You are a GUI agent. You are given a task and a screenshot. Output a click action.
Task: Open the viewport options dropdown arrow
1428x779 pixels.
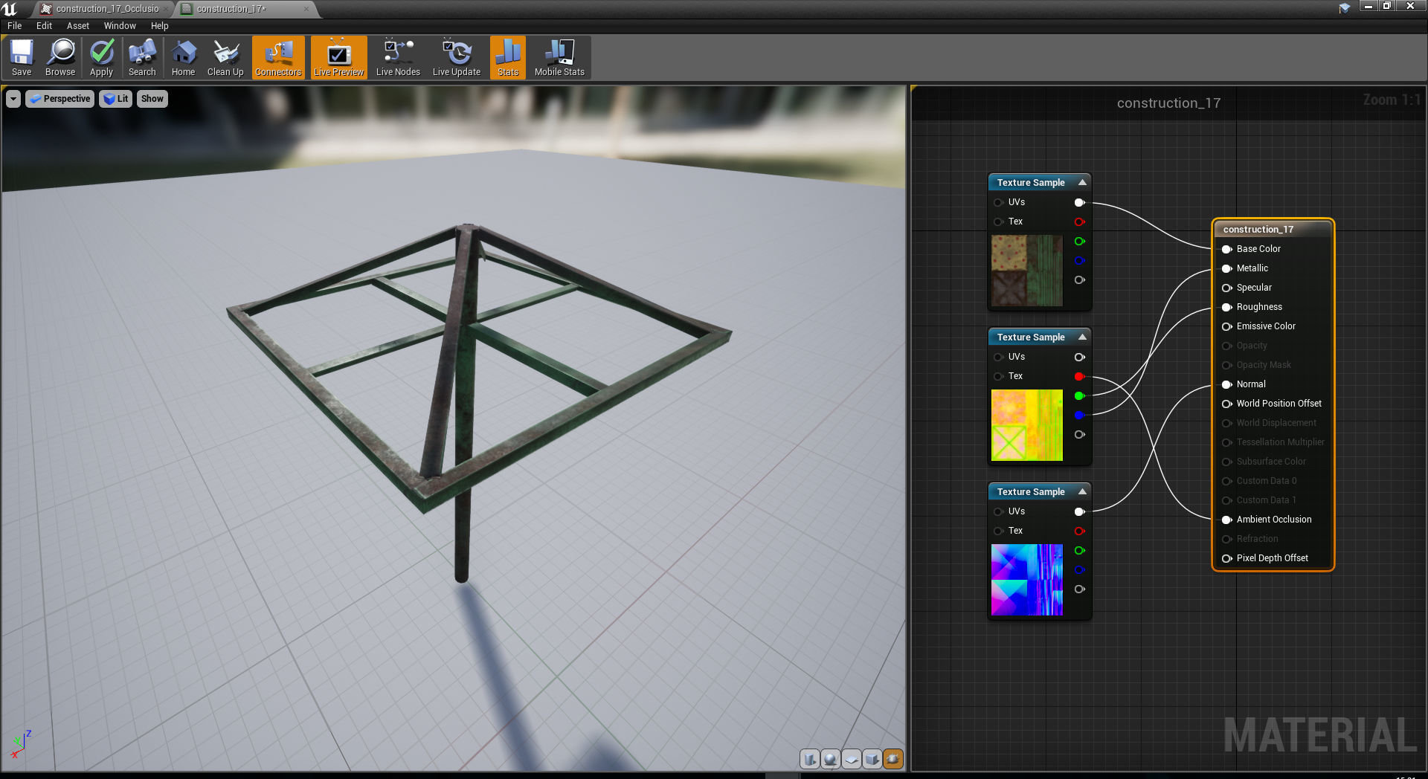tap(13, 99)
